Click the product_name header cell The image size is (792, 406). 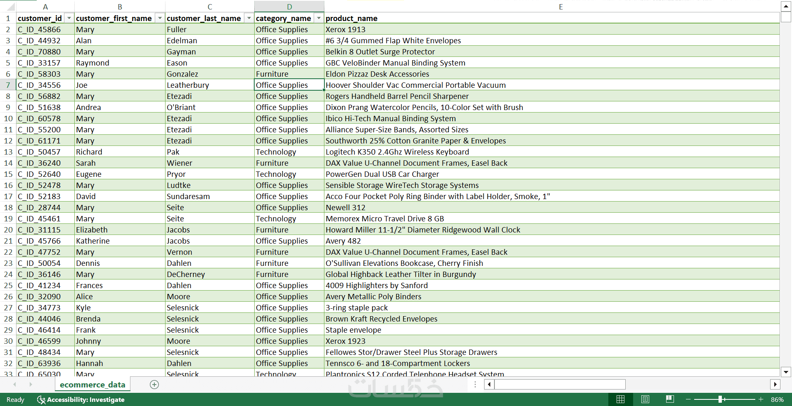click(552, 18)
